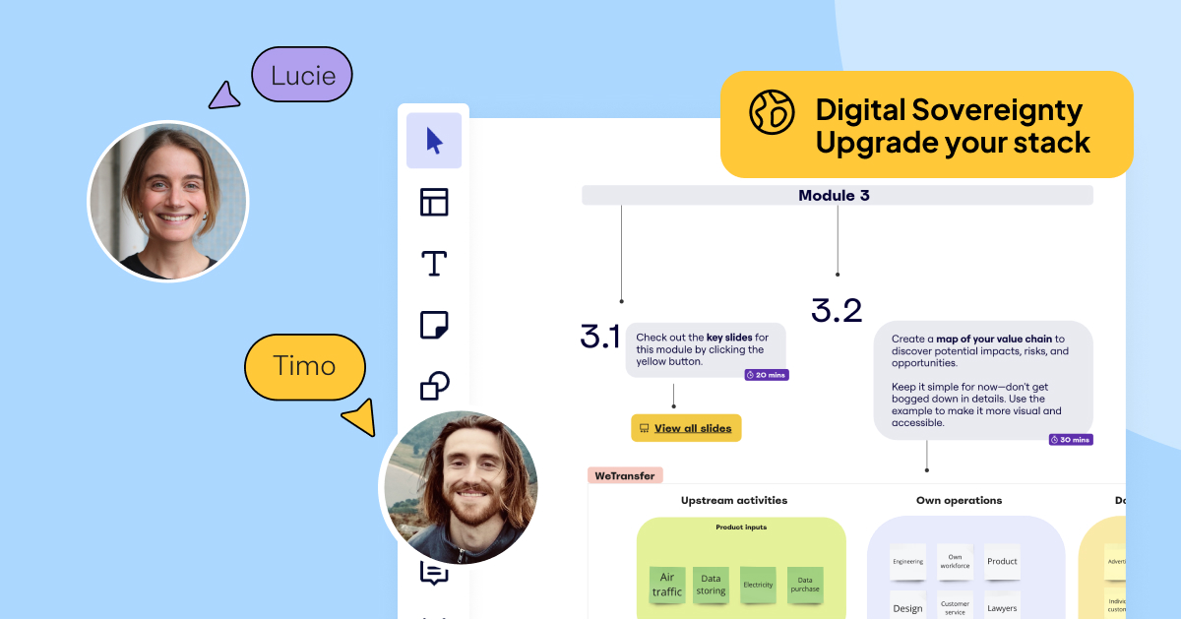Screen dimensions: 1181x620
Task: Click Lucie's purple cursor arrow
Action: tap(224, 95)
